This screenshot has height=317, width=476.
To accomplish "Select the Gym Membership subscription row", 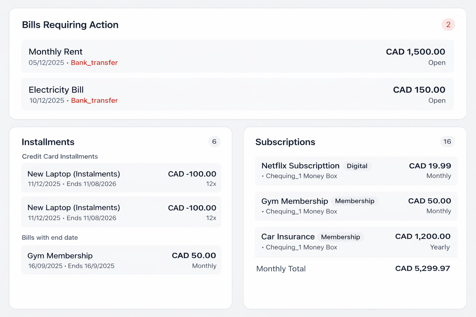I will [x=356, y=206].
